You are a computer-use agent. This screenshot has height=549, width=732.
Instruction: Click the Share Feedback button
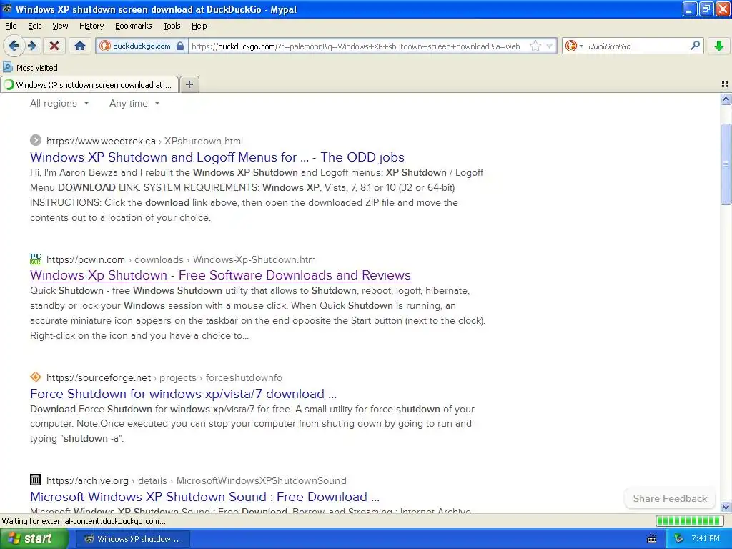pyautogui.click(x=670, y=498)
